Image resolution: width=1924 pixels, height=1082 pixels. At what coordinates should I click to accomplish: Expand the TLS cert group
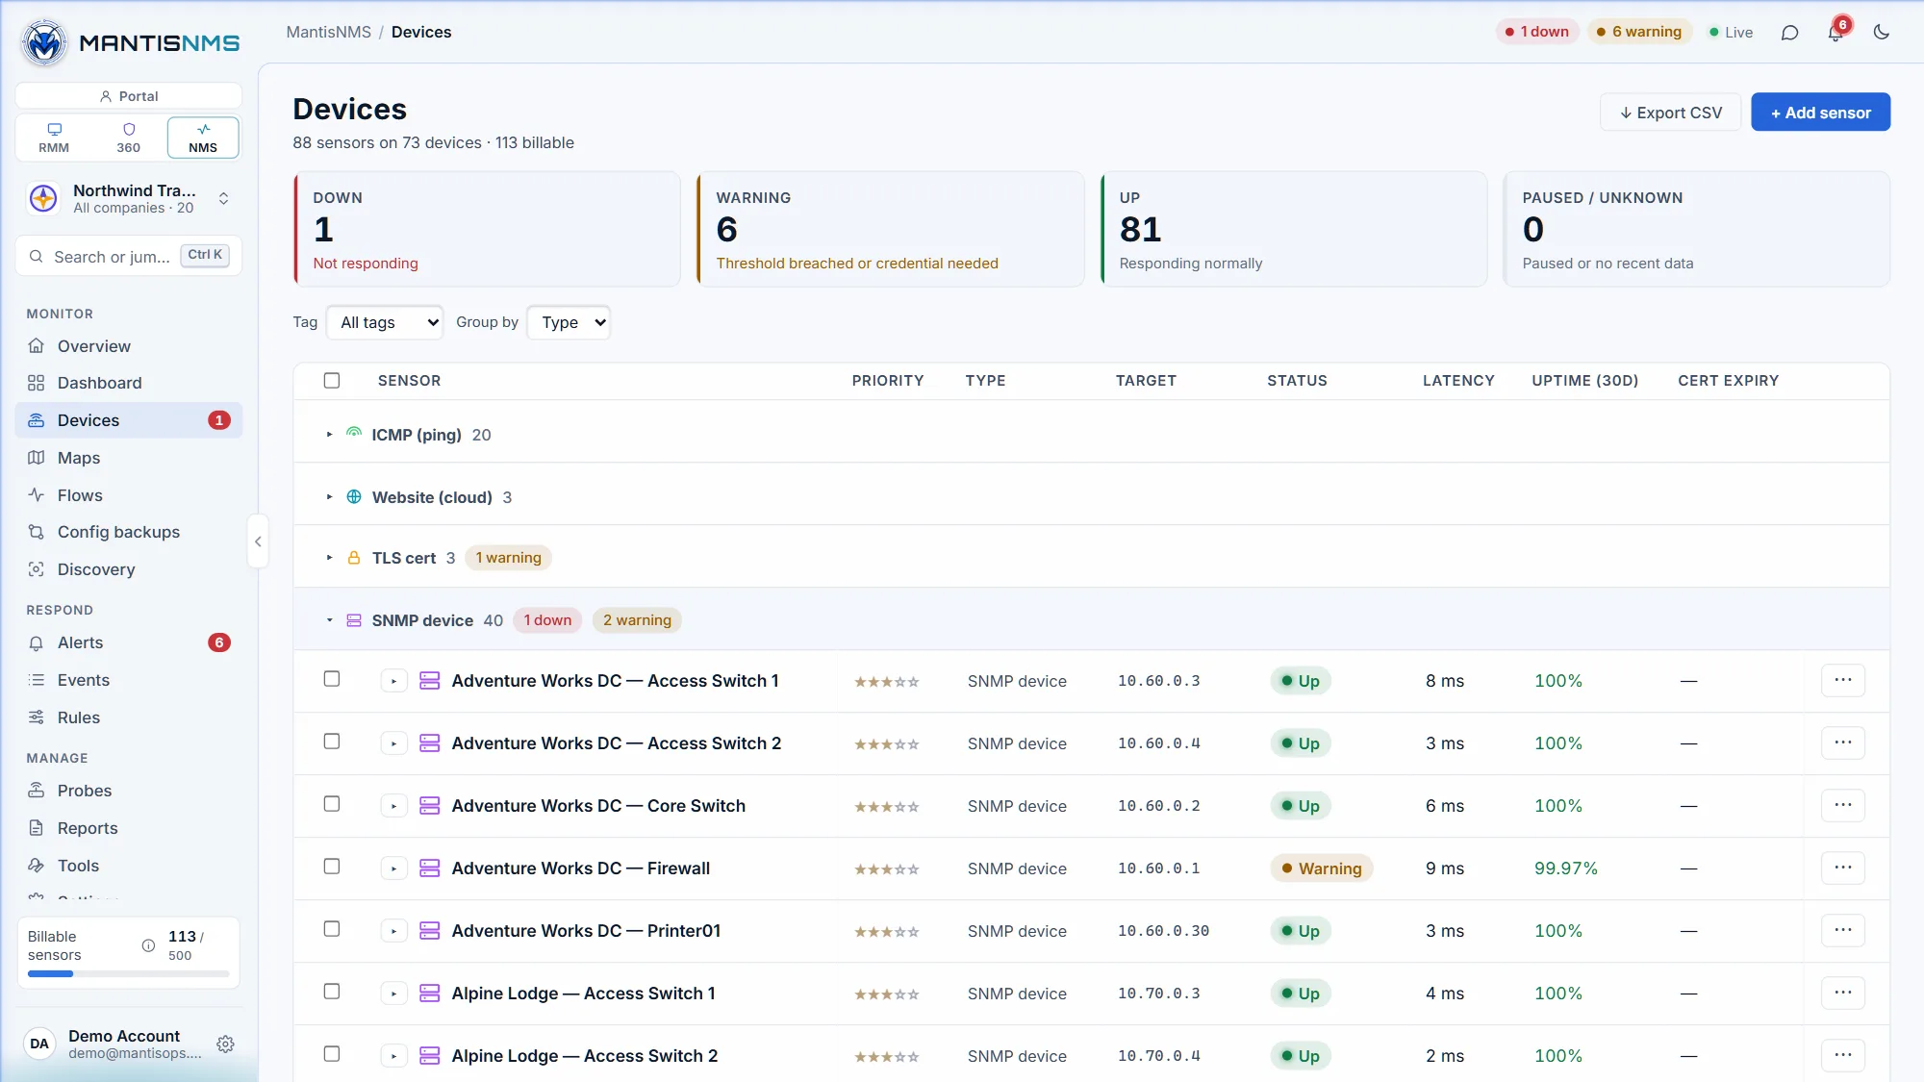pos(329,558)
